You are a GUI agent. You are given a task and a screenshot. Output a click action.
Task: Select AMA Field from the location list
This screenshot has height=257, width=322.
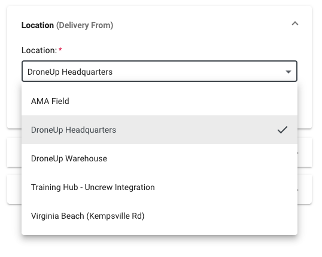tap(159, 101)
